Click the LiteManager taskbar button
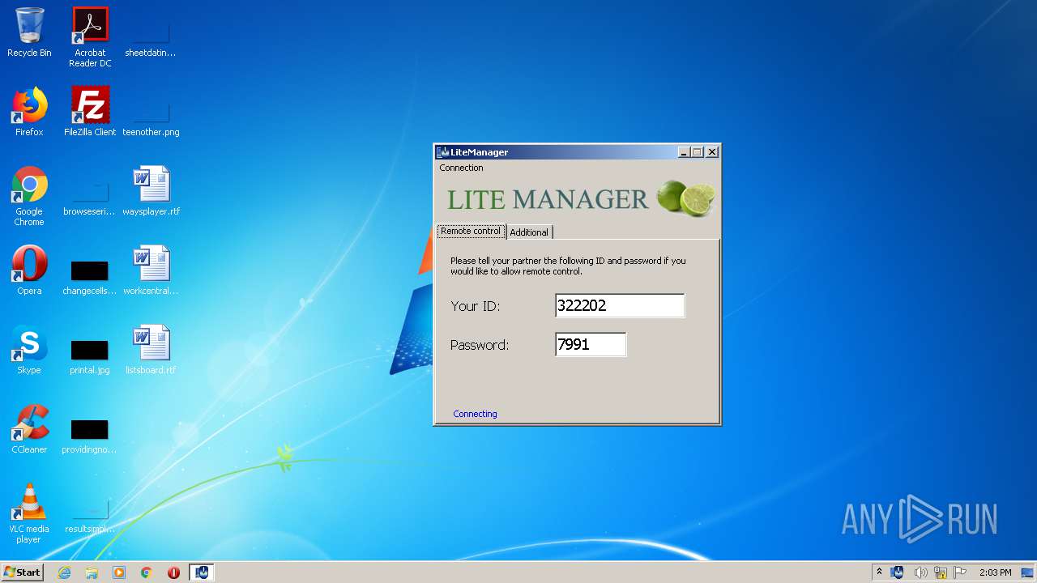Viewport: 1037px width, 583px height. [x=202, y=572]
